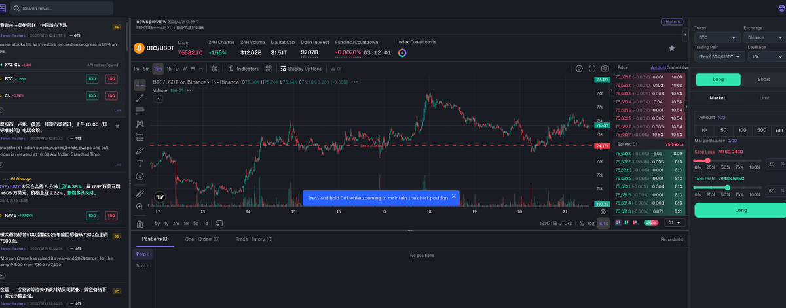Click the Refresh(0s) link
Screen dimensions: 786x308
(672, 239)
